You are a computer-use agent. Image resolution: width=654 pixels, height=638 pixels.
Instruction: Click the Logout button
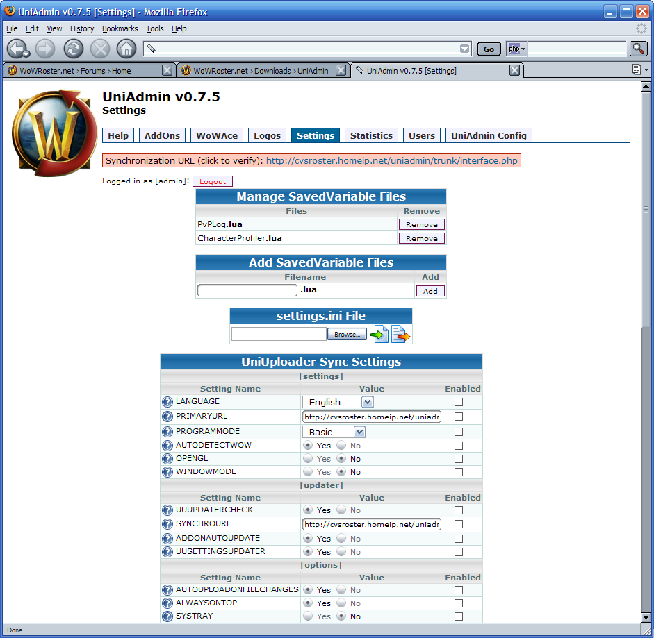[x=212, y=181]
